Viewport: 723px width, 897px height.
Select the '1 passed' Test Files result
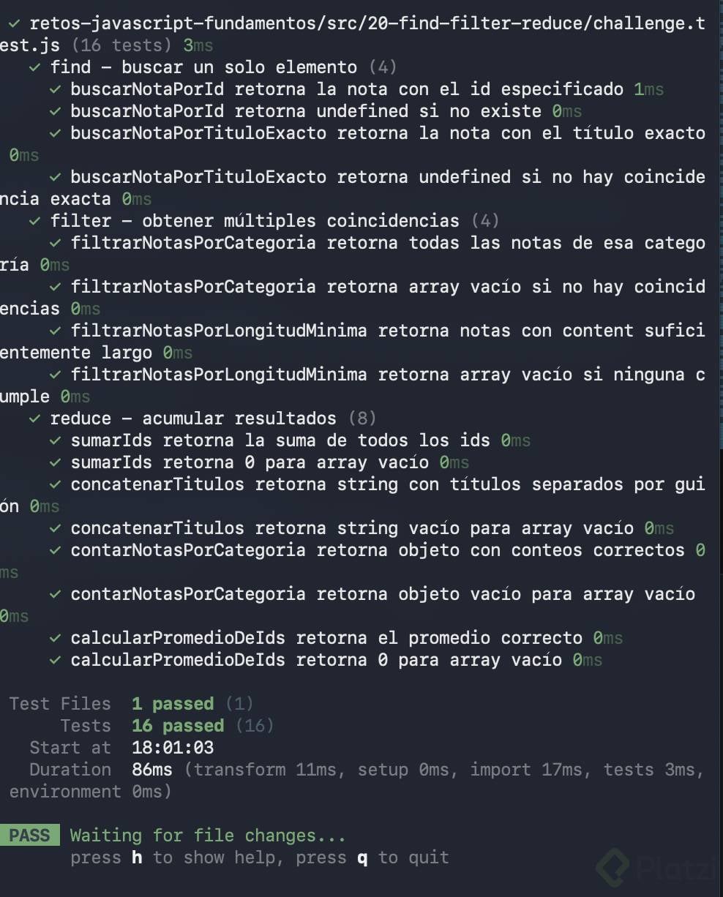(x=173, y=704)
